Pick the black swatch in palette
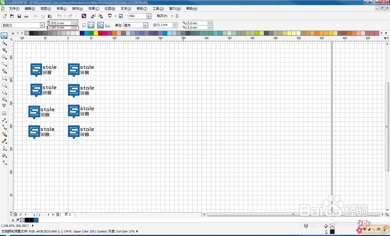Screen dimensions: 390x236 click(x=31, y=33)
